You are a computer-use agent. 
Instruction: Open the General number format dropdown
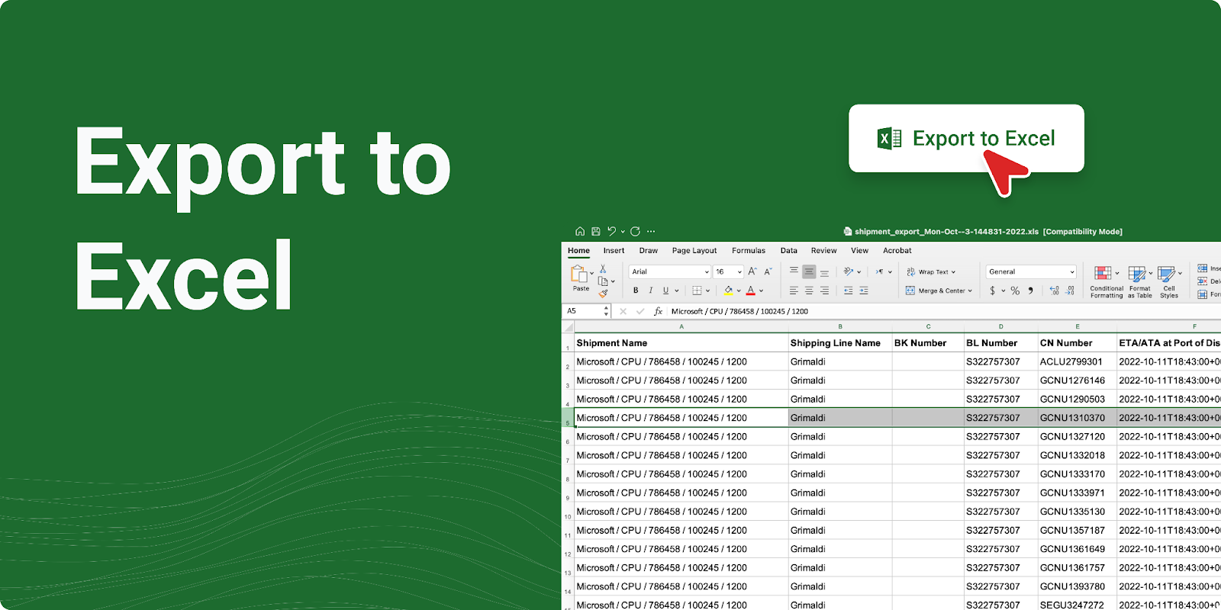(x=1031, y=271)
